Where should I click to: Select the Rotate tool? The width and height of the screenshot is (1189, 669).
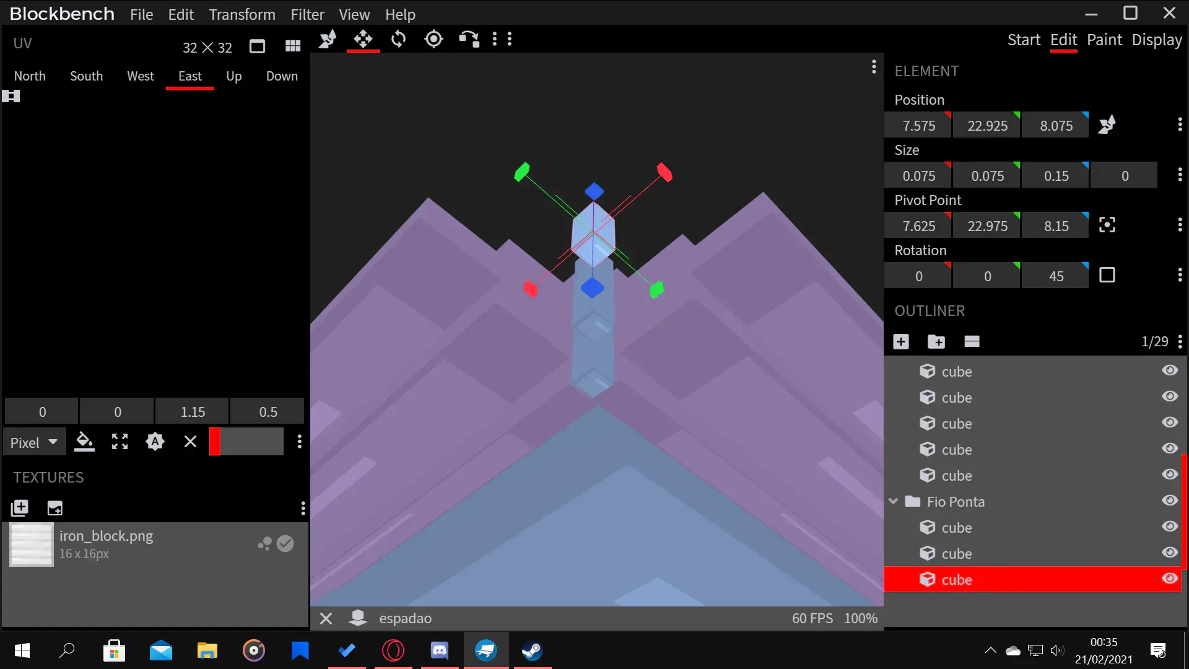(x=398, y=39)
